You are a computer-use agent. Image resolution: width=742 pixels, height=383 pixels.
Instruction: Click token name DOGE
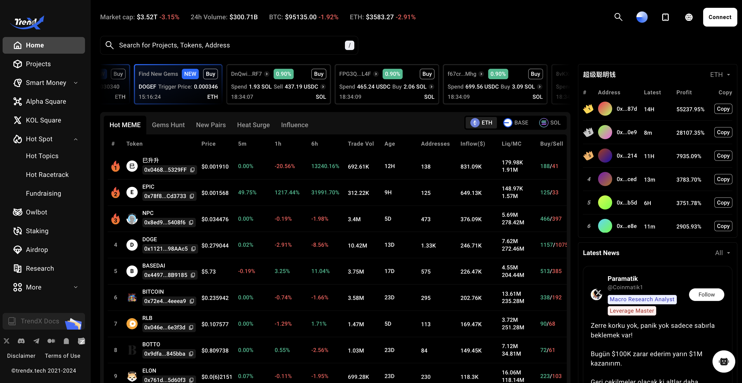tap(149, 239)
